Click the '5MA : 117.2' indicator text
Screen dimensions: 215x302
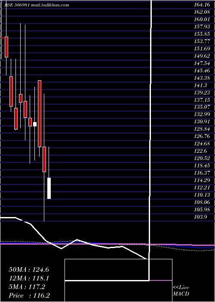pyautogui.click(x=27, y=287)
